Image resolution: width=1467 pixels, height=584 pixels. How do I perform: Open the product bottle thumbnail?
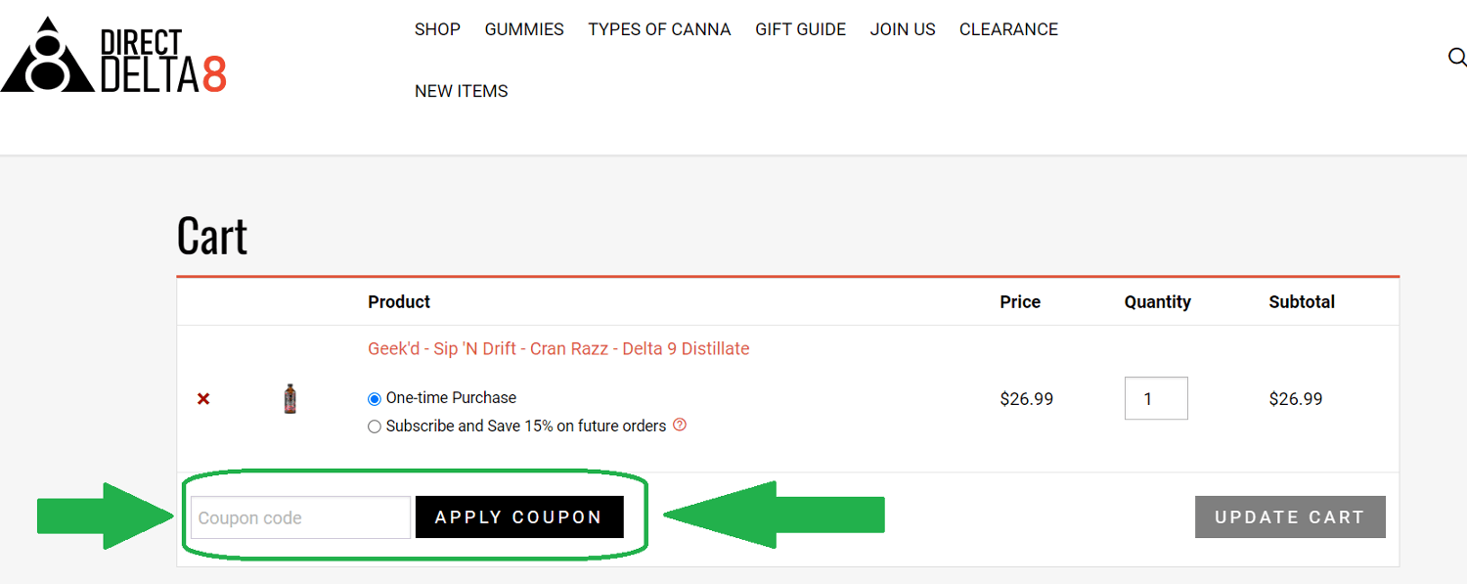pyautogui.click(x=289, y=399)
